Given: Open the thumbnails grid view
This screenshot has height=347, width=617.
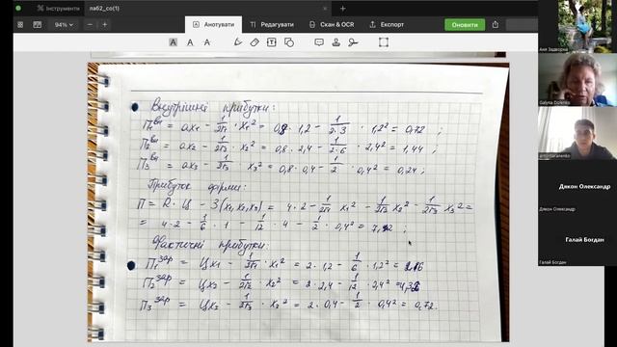Looking at the screenshot, I should click(20, 24).
